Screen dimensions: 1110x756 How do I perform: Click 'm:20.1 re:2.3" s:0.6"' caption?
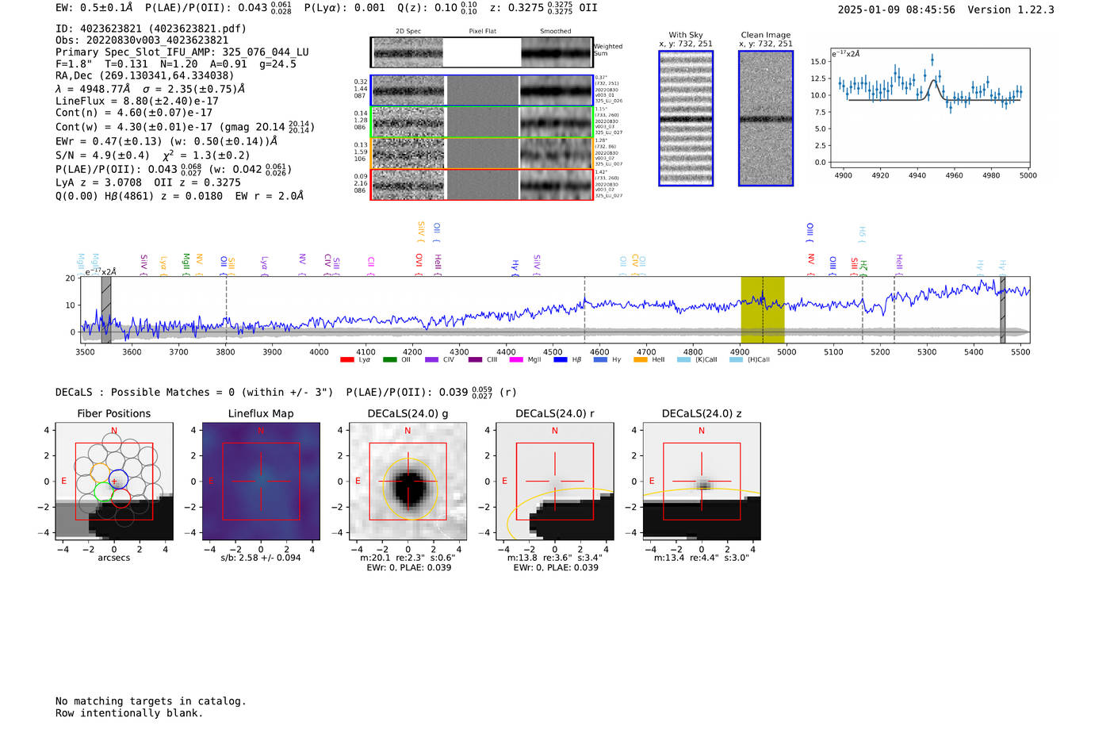click(408, 558)
